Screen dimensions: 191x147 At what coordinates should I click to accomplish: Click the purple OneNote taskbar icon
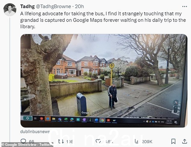(84, 120)
